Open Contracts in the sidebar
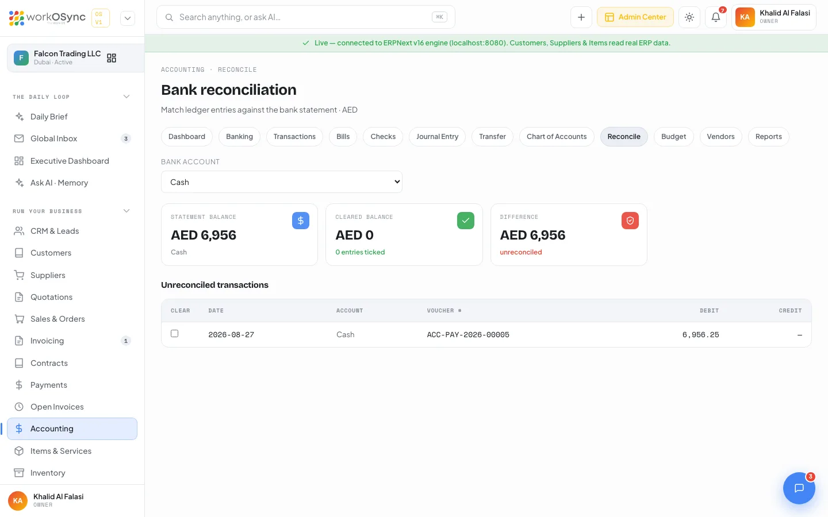This screenshot has width=828, height=517. (x=72, y=363)
